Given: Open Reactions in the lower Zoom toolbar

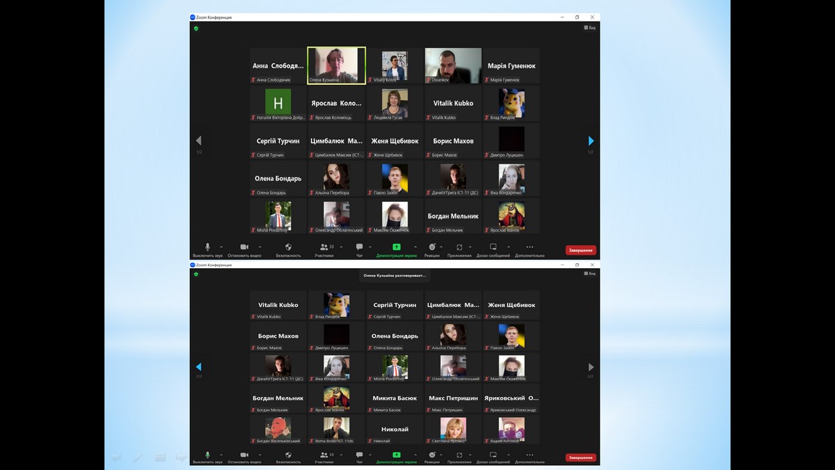Looking at the screenshot, I should pyautogui.click(x=432, y=455).
